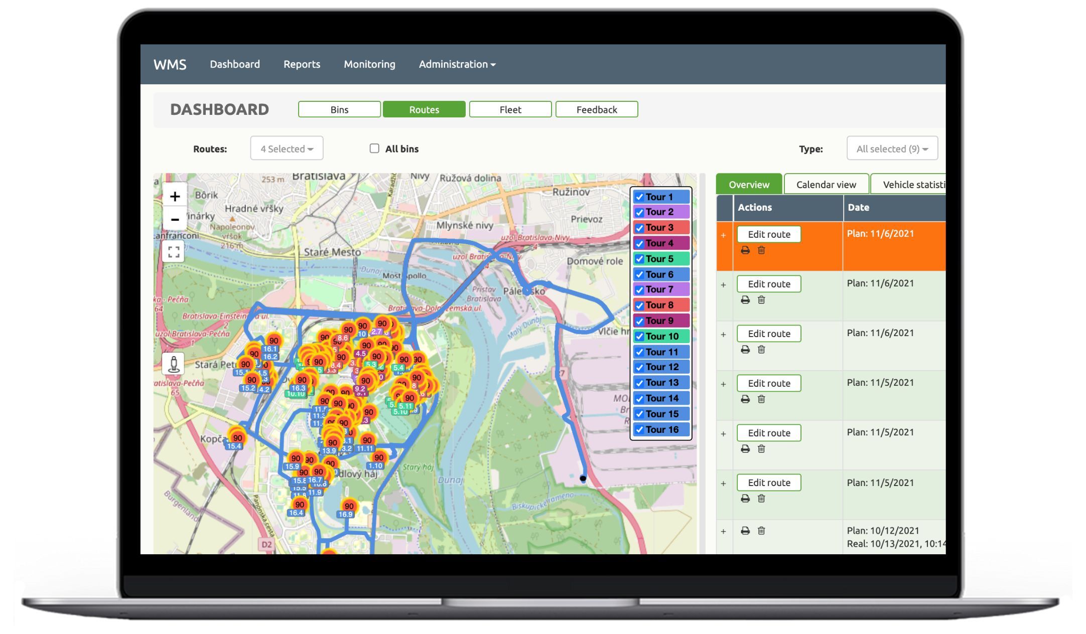1086x634 pixels.
Task: Switch to the Monitoring menu tab
Action: (x=369, y=64)
